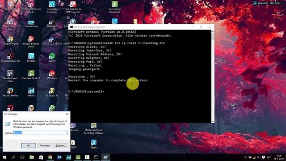Click OK in the Uitvoeren dialog
Viewport: 286px width, 161px height.
pyautogui.click(x=29, y=145)
